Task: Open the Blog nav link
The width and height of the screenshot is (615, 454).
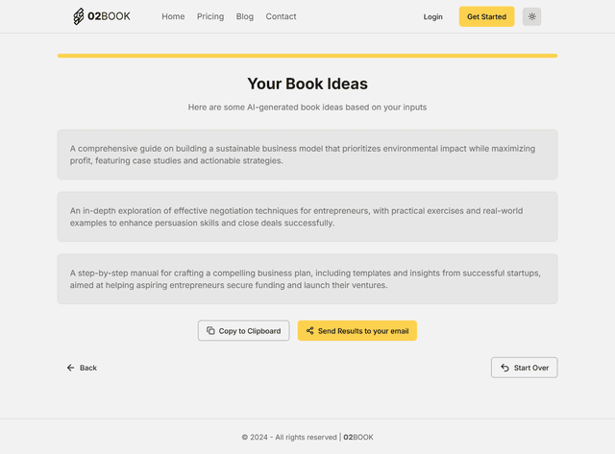Action: tap(245, 16)
